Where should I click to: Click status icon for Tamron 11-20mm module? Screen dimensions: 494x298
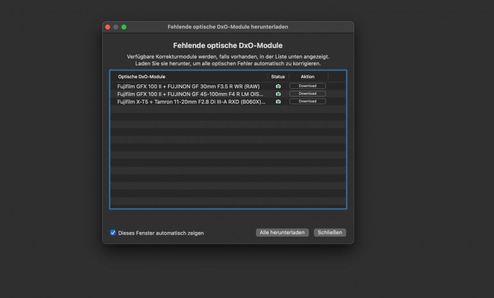coord(278,101)
